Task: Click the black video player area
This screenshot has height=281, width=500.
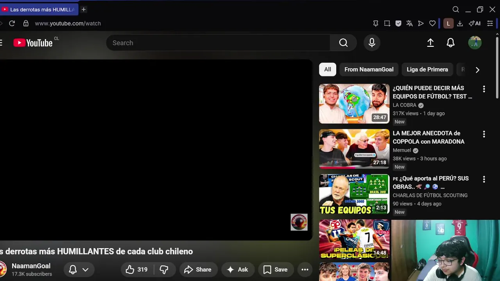Action: [x=155, y=150]
